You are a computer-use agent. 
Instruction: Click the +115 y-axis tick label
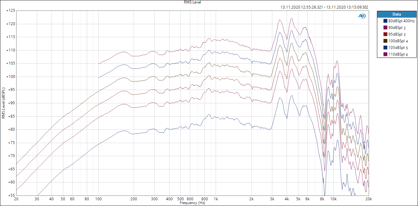(11, 37)
